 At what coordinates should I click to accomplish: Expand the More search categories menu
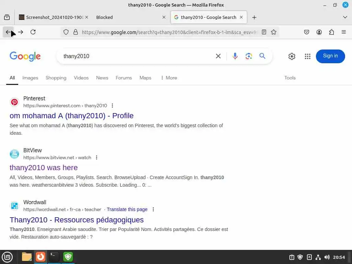pyautogui.click(x=169, y=78)
